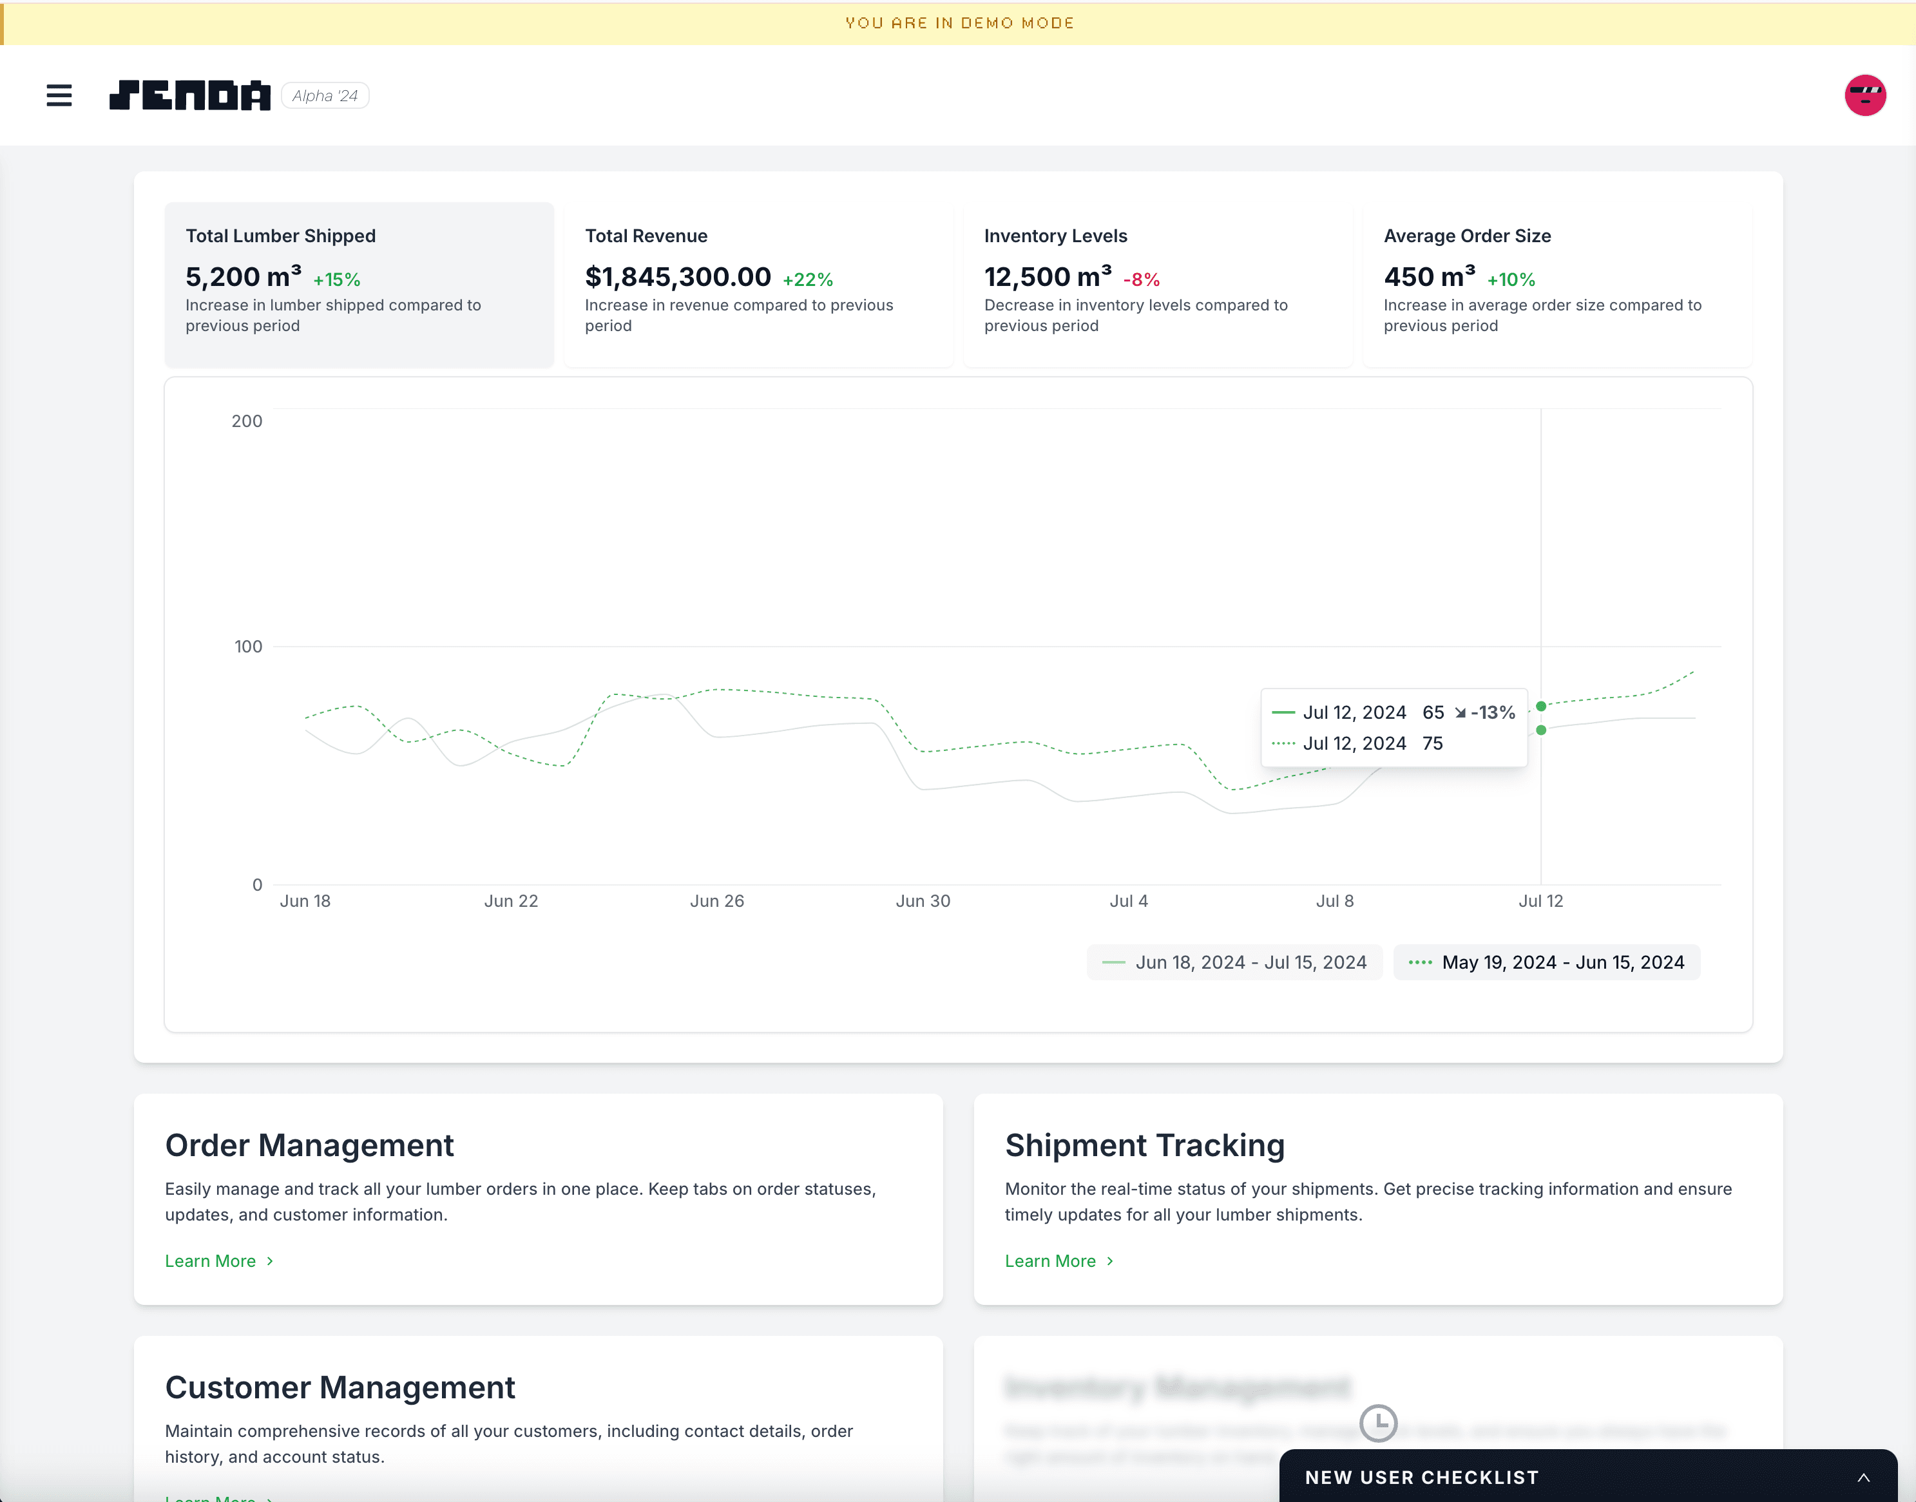The height and width of the screenshot is (1502, 1916).
Task: Click the 100 y-axis label
Action: 248,647
